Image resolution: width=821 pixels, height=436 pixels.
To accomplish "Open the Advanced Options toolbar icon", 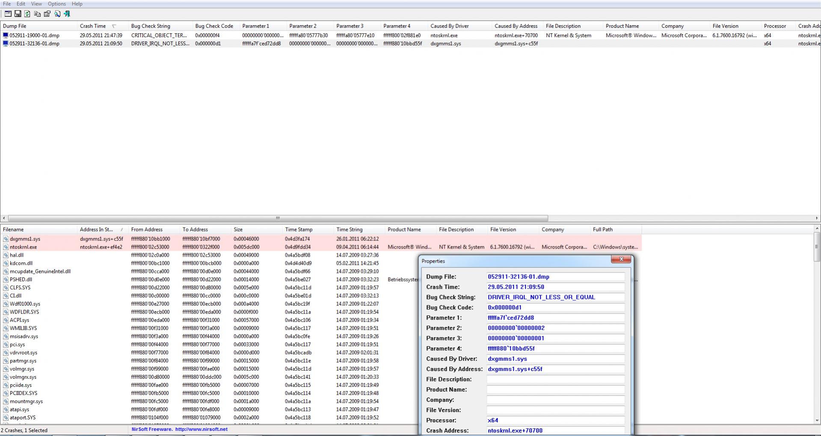I will pyautogui.click(x=8, y=14).
